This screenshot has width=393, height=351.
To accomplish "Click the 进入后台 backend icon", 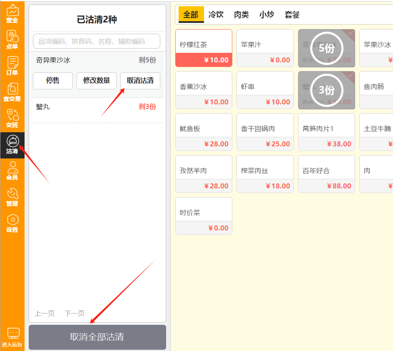I will coord(12,337).
